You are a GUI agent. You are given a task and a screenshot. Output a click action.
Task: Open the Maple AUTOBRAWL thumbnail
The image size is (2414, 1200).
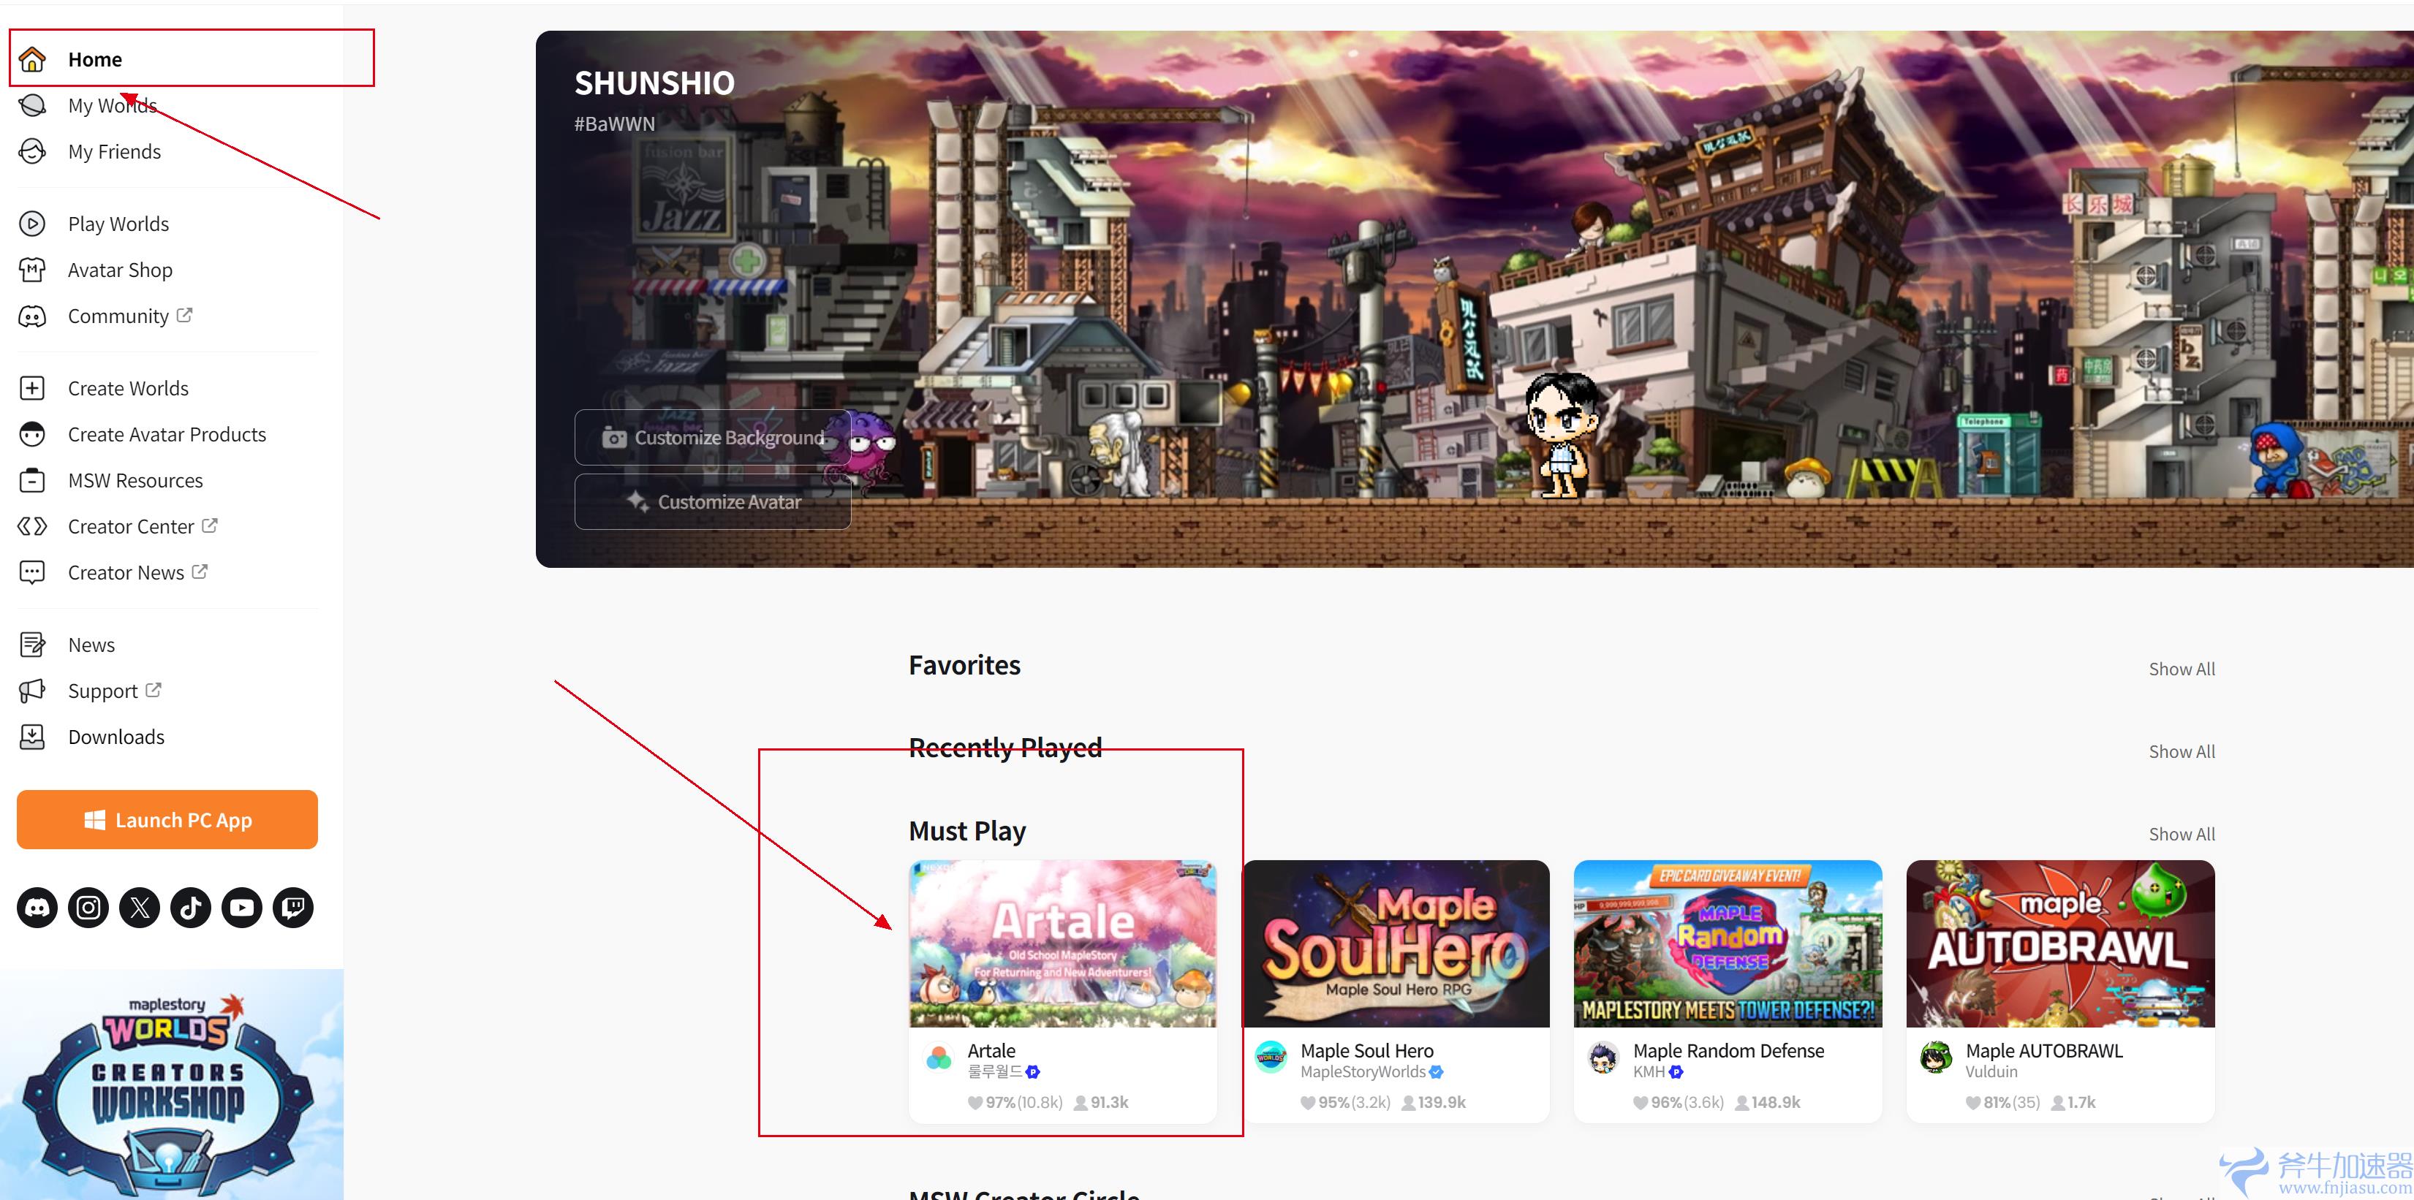(x=2061, y=944)
